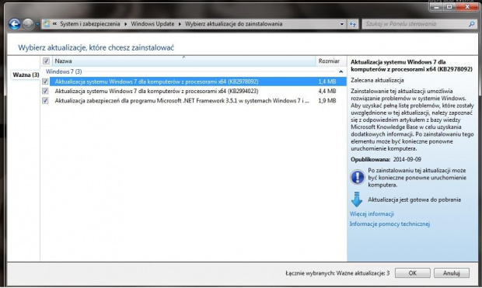Image resolution: width=482 pixels, height=288 pixels.
Task: Open the address bar history dropdown arrow
Action: tap(342, 24)
